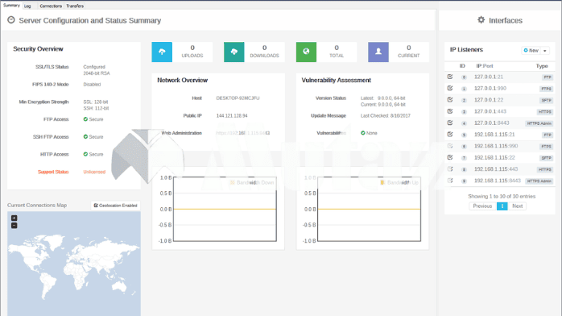Switch to the Connections tab
The height and width of the screenshot is (316, 562).
coord(51,6)
